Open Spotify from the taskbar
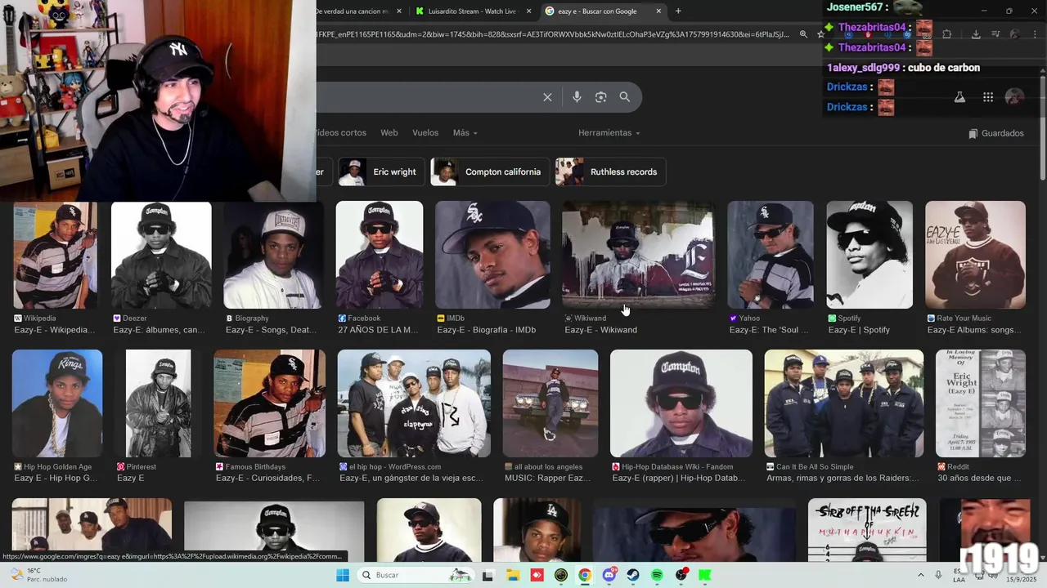Image resolution: width=1047 pixels, height=588 pixels. 658,575
